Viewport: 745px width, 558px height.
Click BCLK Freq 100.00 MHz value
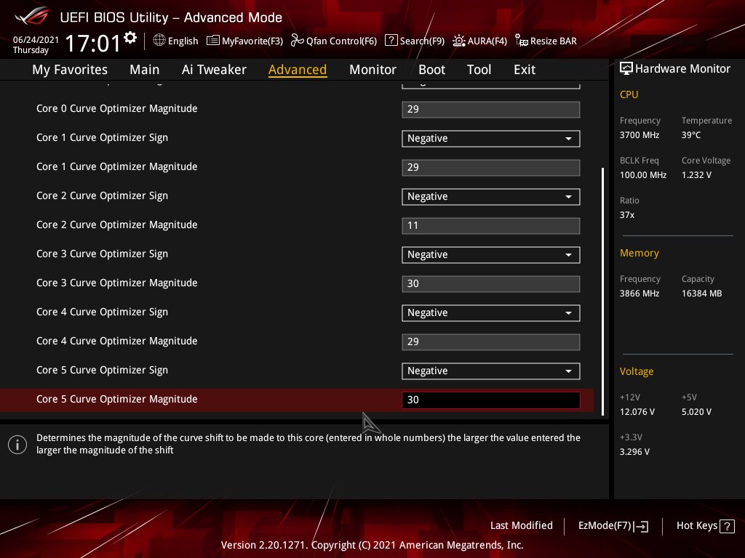point(643,175)
